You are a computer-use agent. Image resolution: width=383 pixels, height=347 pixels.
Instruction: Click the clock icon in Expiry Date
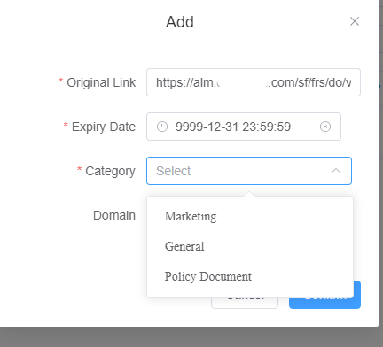(x=162, y=127)
